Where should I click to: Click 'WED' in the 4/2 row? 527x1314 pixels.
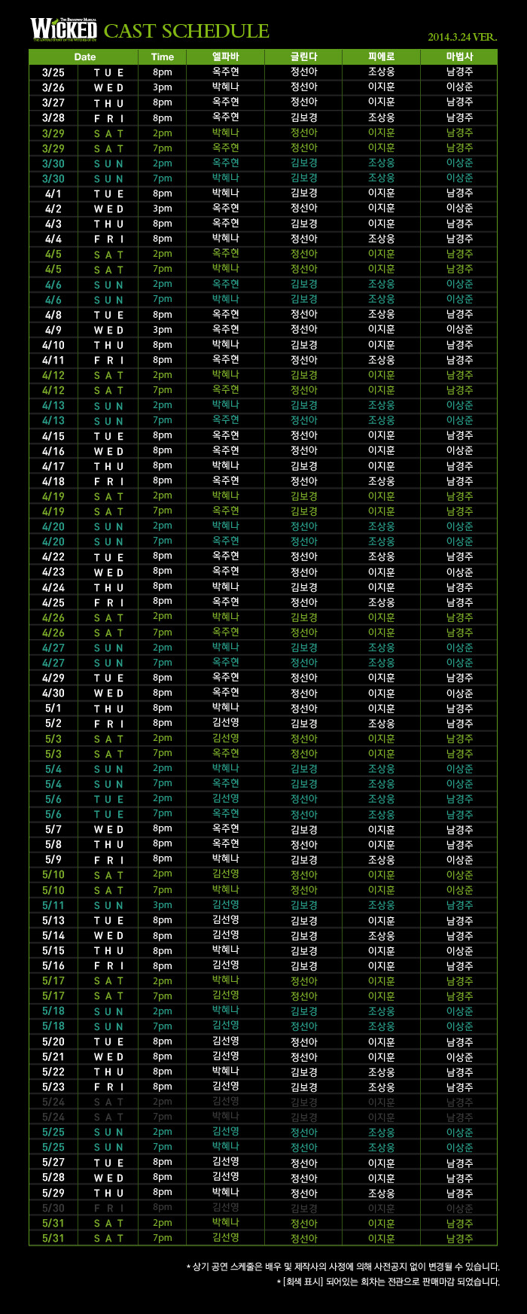[x=108, y=209]
